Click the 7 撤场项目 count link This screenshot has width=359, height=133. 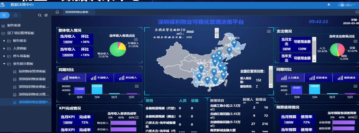pos(257,86)
